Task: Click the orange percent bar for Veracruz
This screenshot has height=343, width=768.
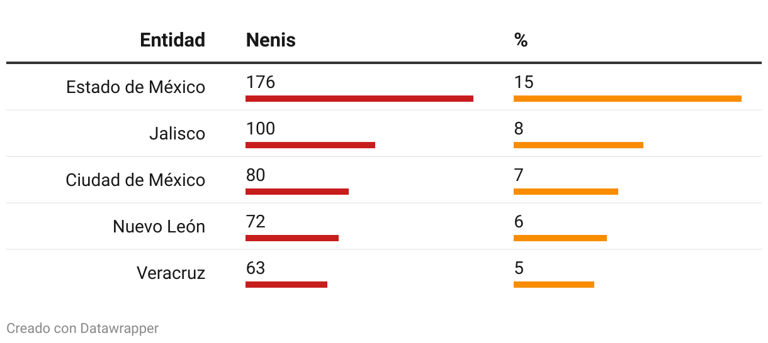Action: click(554, 285)
